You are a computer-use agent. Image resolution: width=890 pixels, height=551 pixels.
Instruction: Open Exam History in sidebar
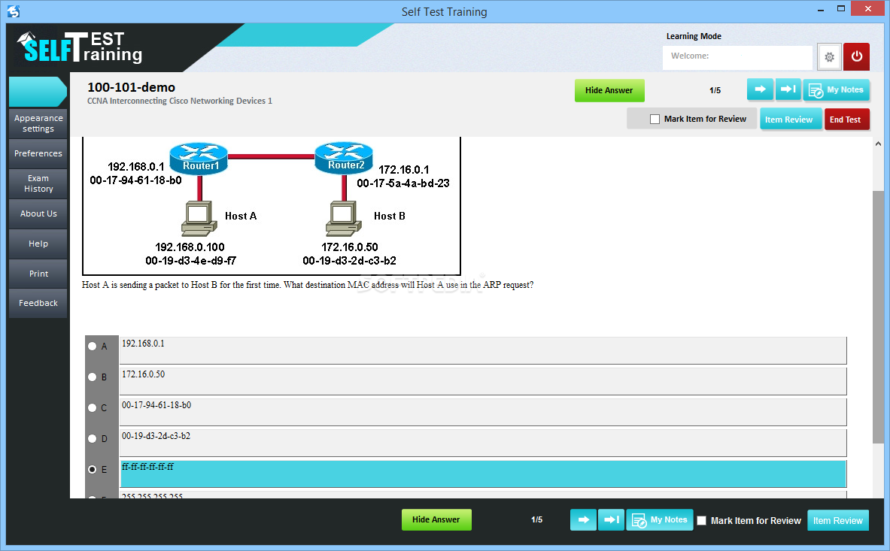[38, 183]
